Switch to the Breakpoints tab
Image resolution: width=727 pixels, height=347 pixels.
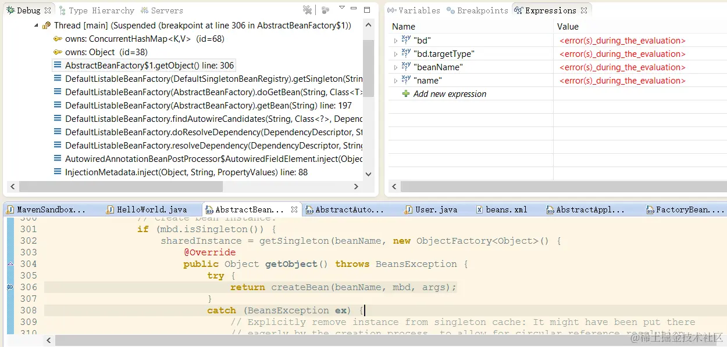[477, 10]
